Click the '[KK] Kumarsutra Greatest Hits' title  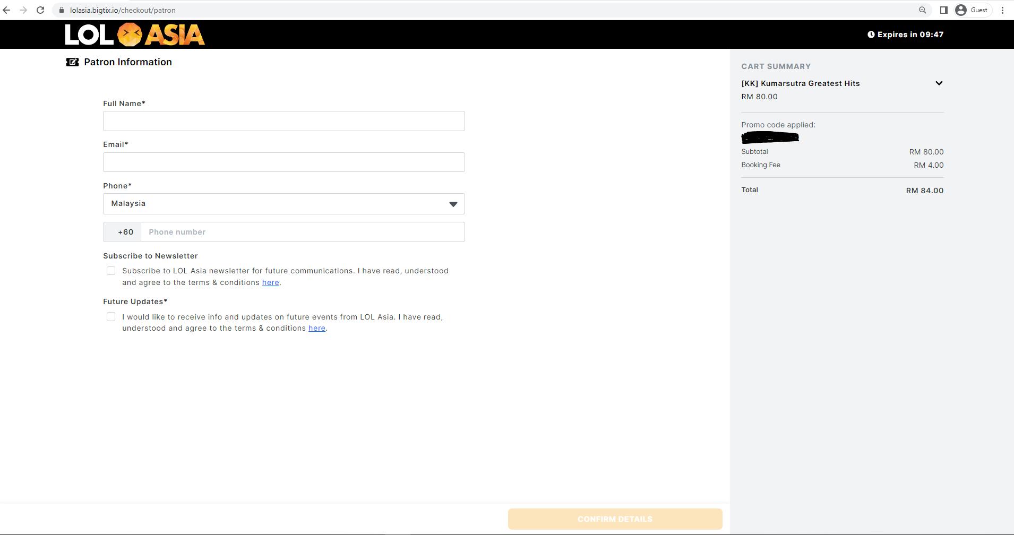coord(801,83)
